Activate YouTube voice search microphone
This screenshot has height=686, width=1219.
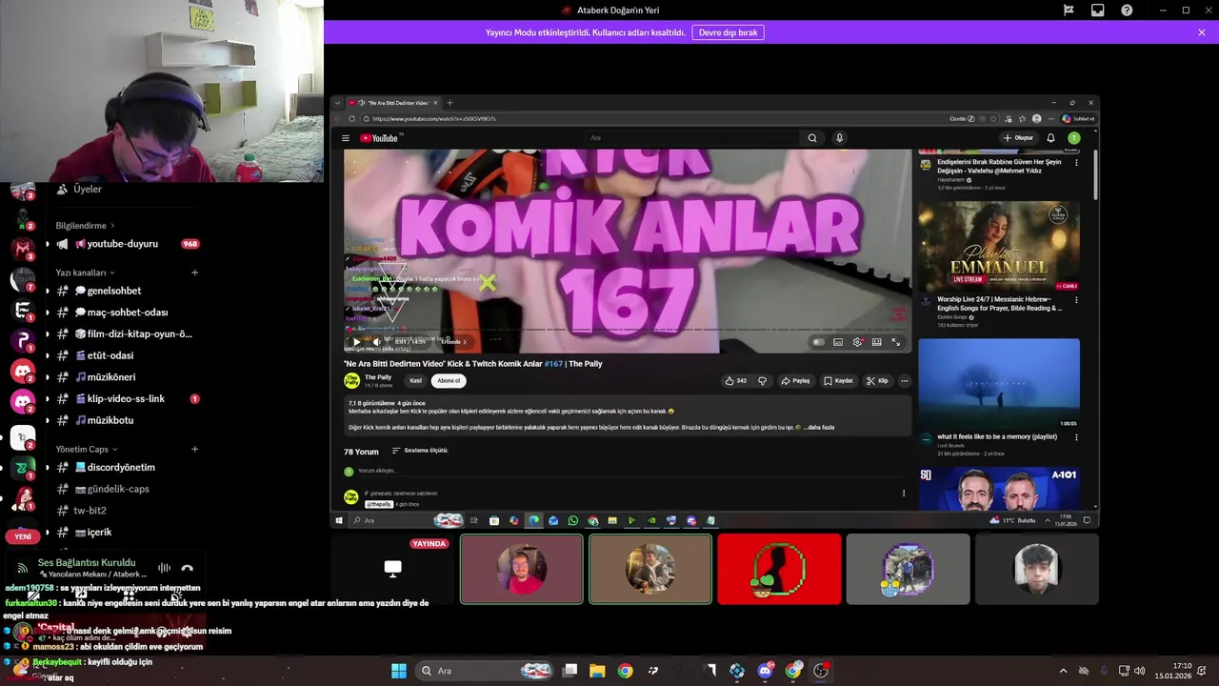[x=839, y=138]
